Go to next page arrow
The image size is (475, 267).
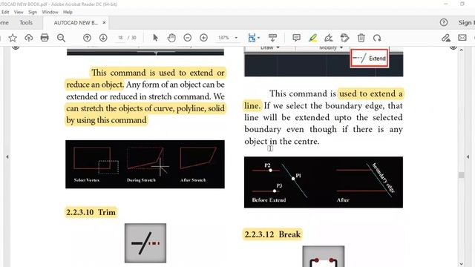pyautogui.click(x=103, y=38)
